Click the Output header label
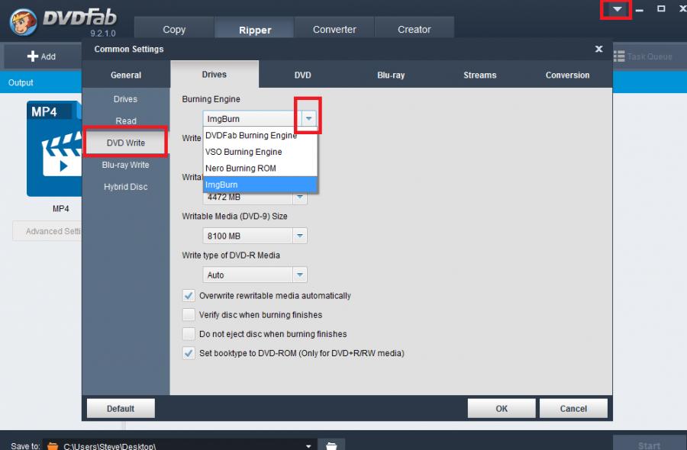The height and width of the screenshot is (450, 687). [21, 82]
